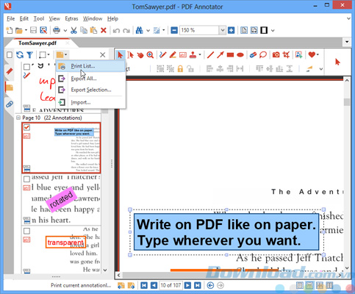The width and height of the screenshot is (355, 294).
Task: Choose the Eraser tool
Action: [x=253, y=54]
